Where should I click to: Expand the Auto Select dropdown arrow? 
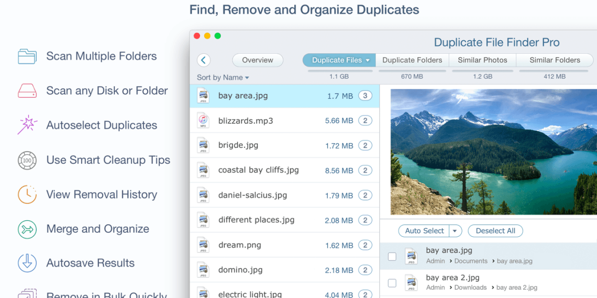(455, 231)
